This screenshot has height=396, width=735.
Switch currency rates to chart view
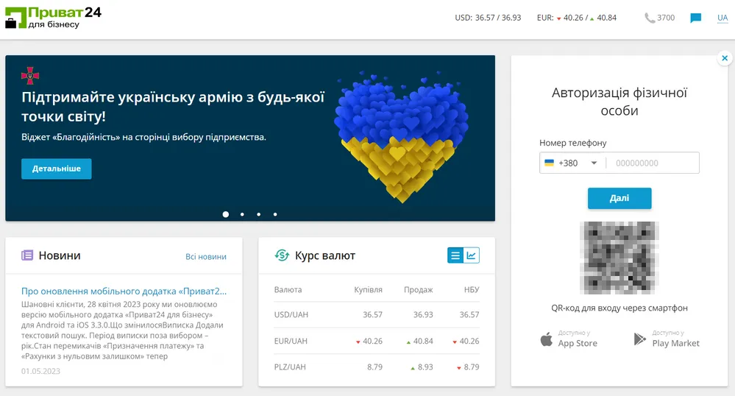click(472, 255)
